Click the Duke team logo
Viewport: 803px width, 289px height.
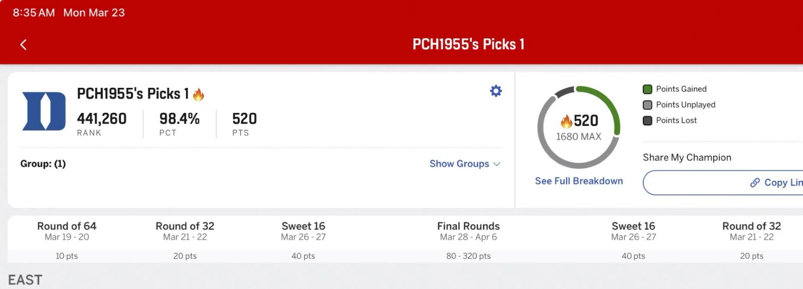tap(44, 111)
